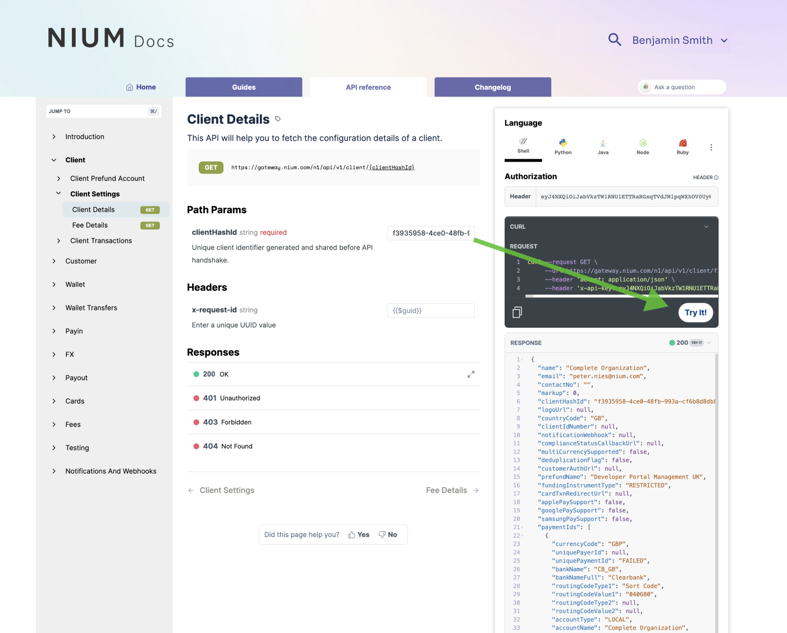The image size is (787, 633).
Task: Expand Client Transactions subsection
Action: coord(58,241)
